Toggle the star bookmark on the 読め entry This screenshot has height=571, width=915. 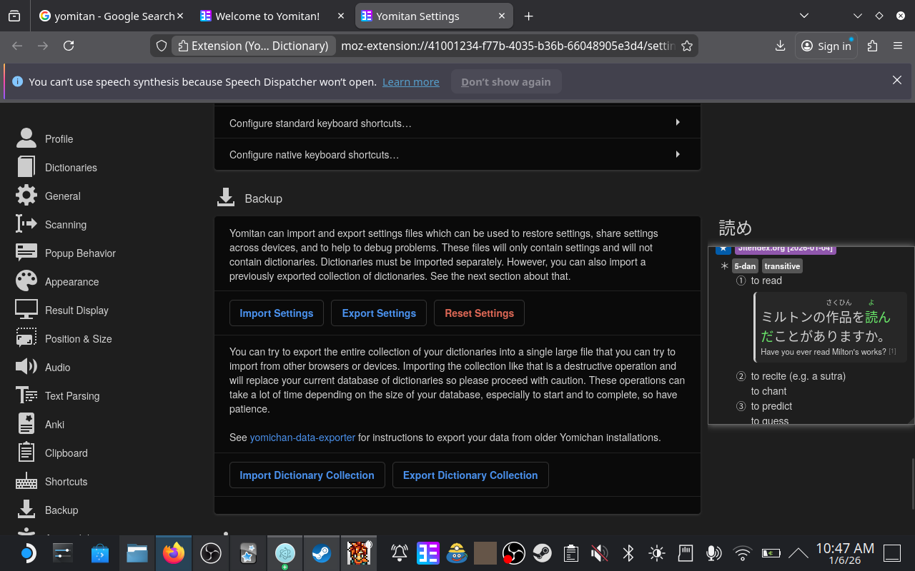coord(723,248)
